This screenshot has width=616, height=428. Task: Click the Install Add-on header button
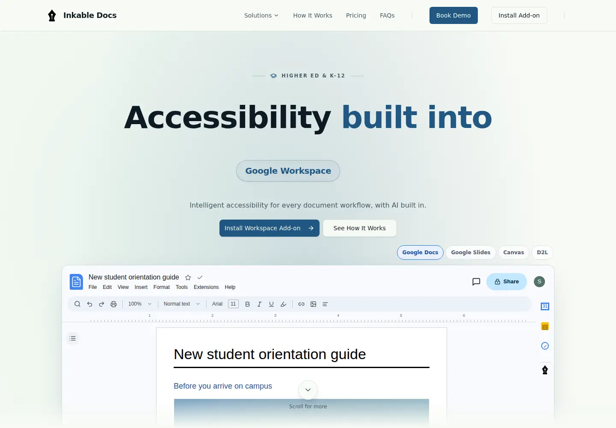pos(519,15)
